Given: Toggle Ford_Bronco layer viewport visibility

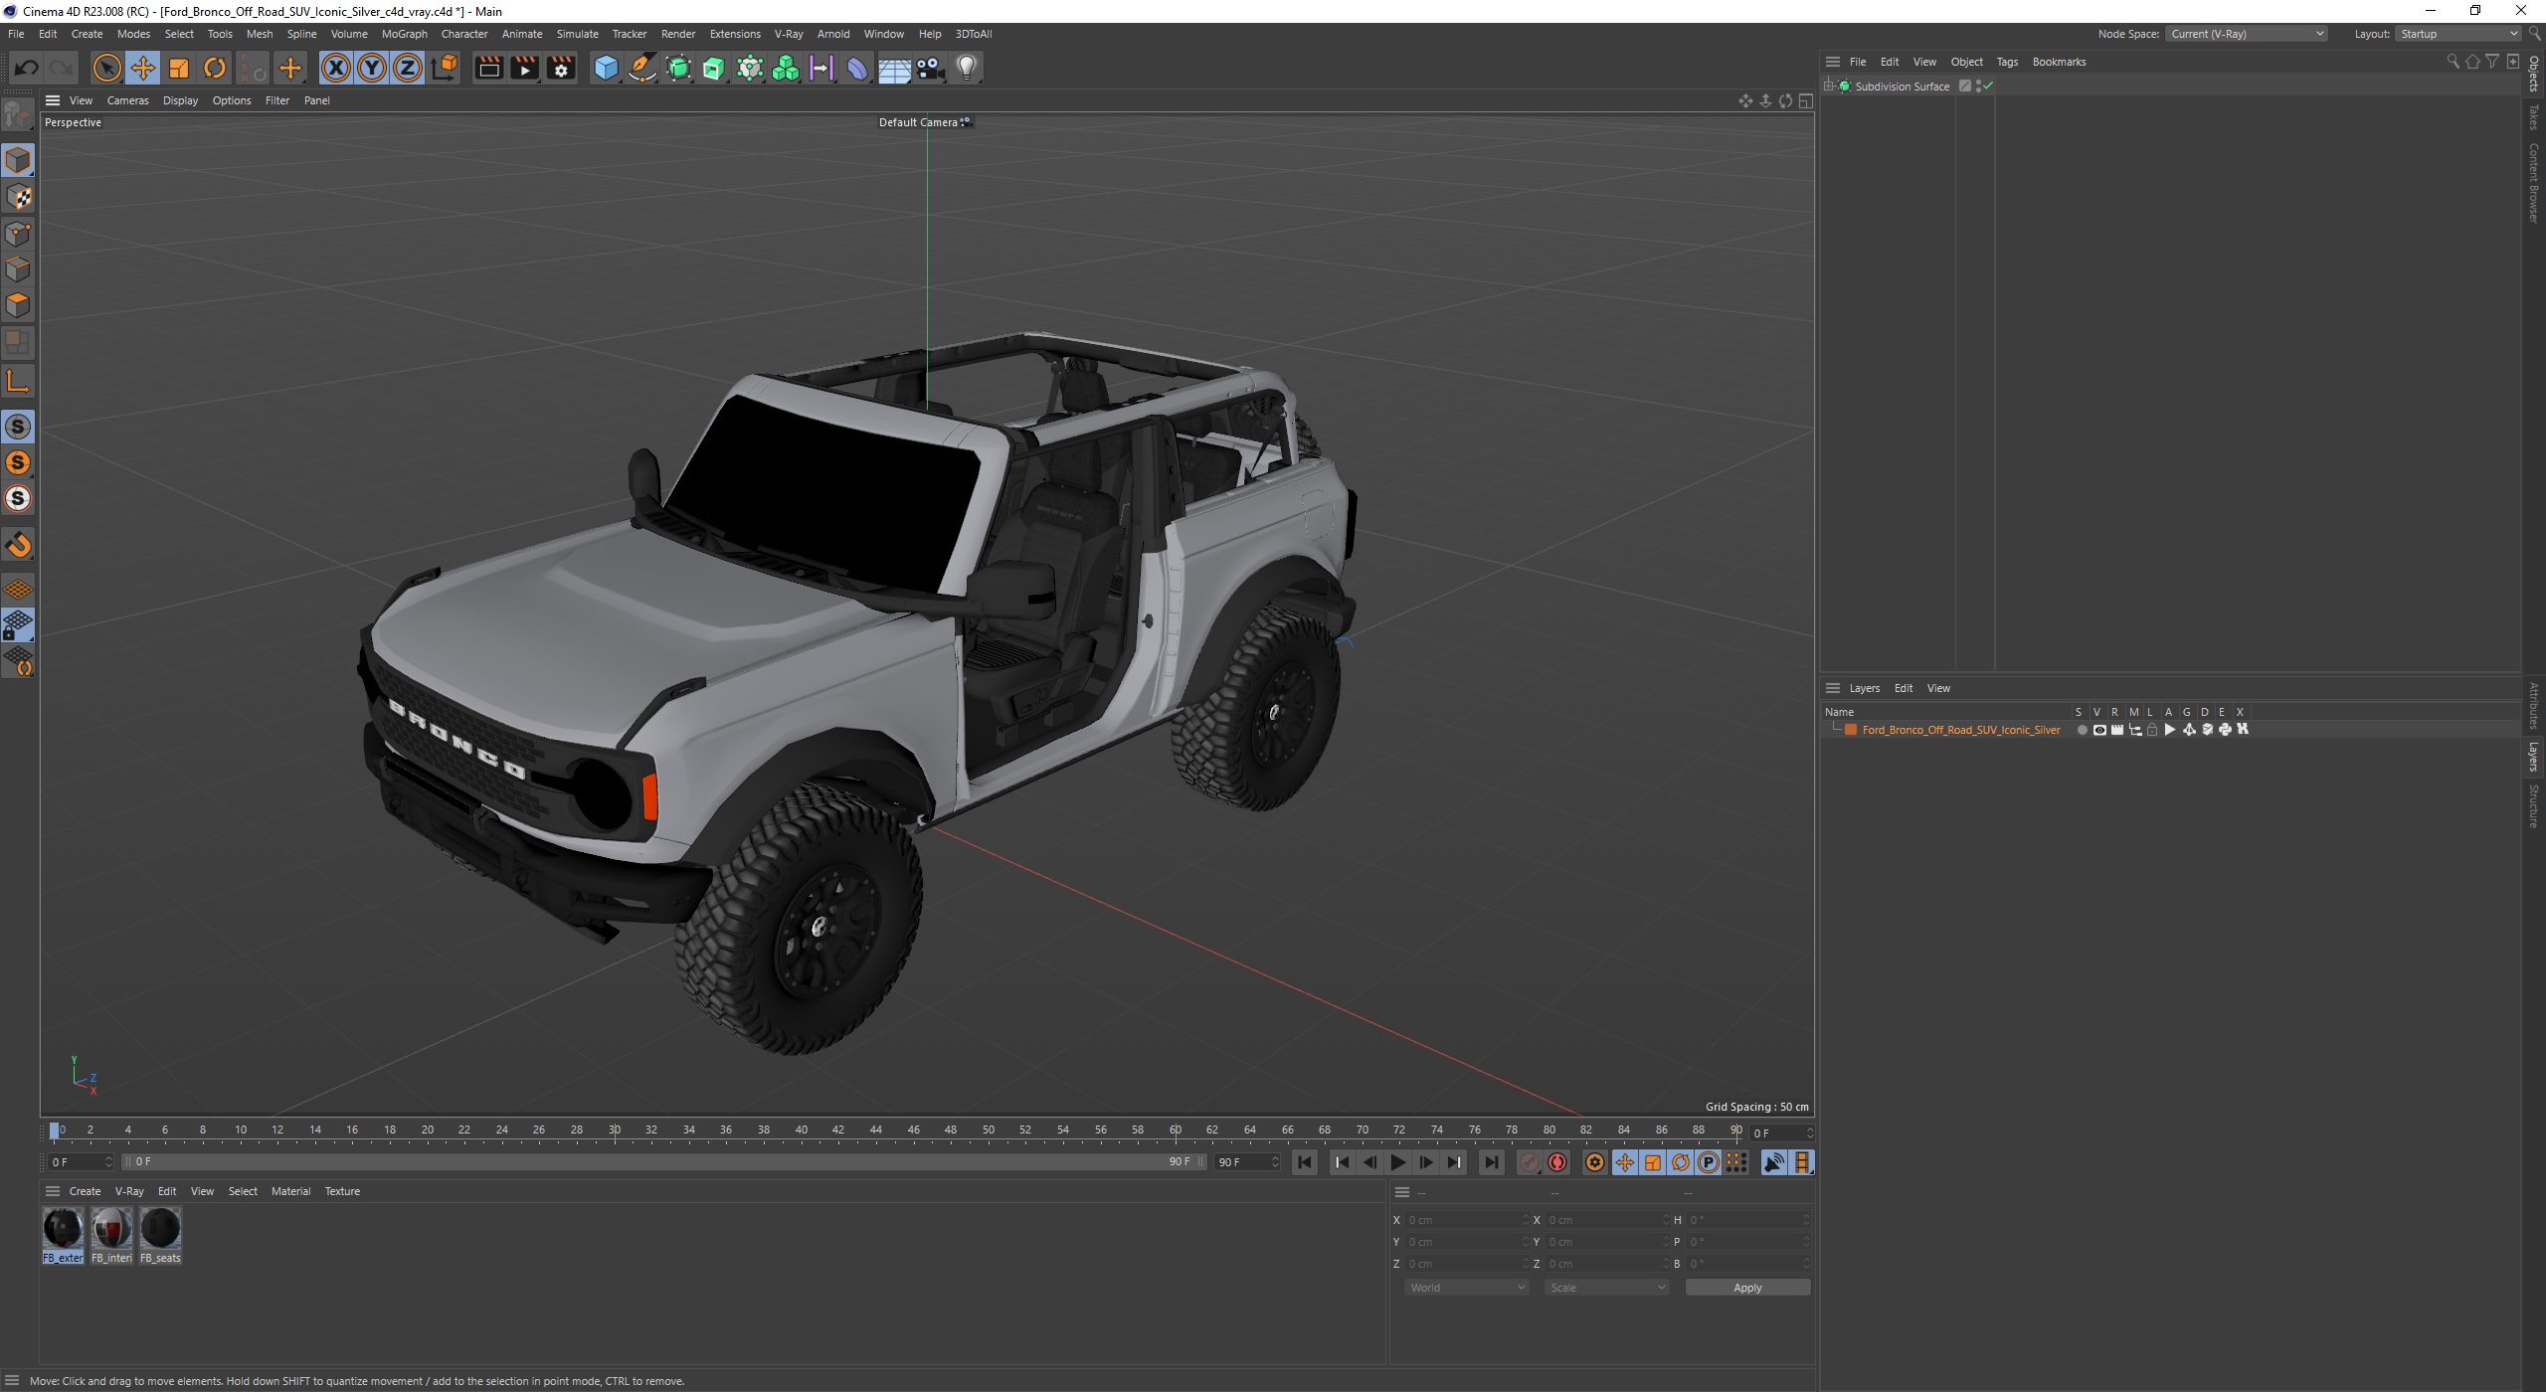Looking at the screenshot, I should point(2099,730).
